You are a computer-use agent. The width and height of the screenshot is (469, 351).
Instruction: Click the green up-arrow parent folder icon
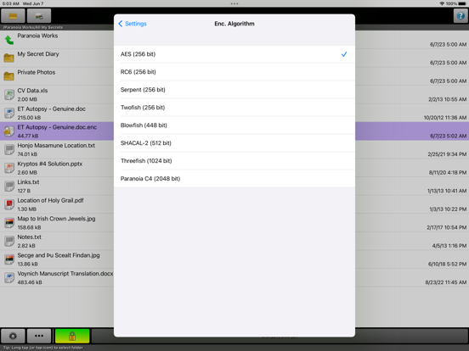click(9, 40)
